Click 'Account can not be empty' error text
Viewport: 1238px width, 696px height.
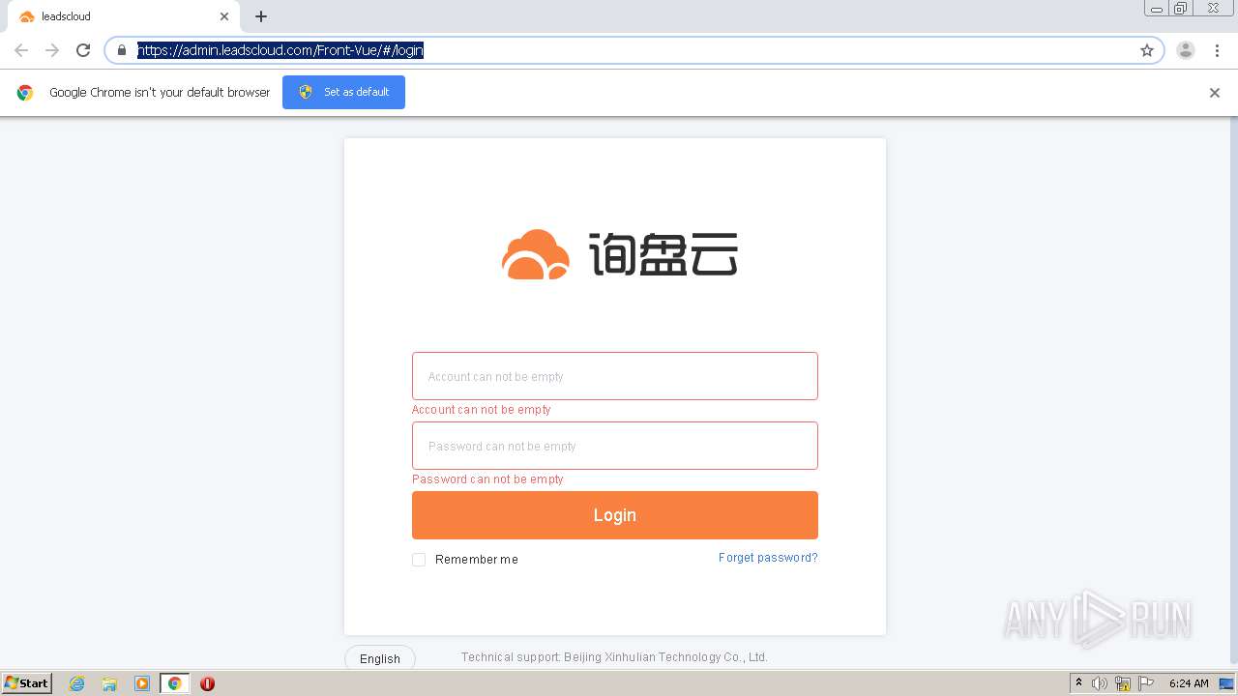[x=482, y=410]
